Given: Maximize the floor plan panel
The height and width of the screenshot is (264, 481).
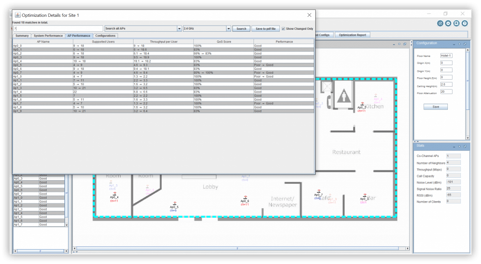Looking at the screenshot, I should coord(399,44).
